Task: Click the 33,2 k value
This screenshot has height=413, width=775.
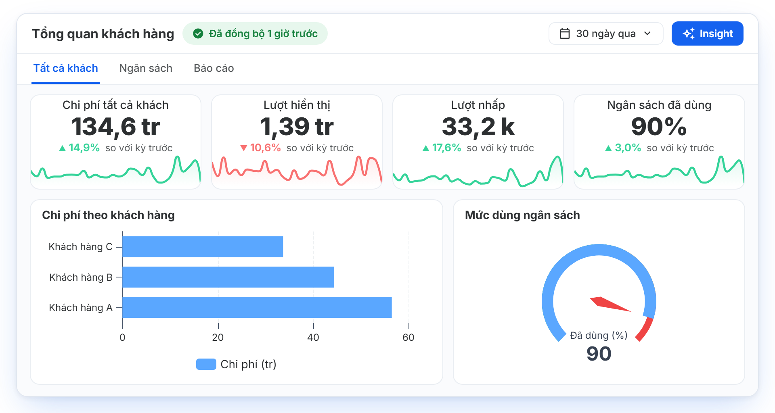Action: (478, 127)
